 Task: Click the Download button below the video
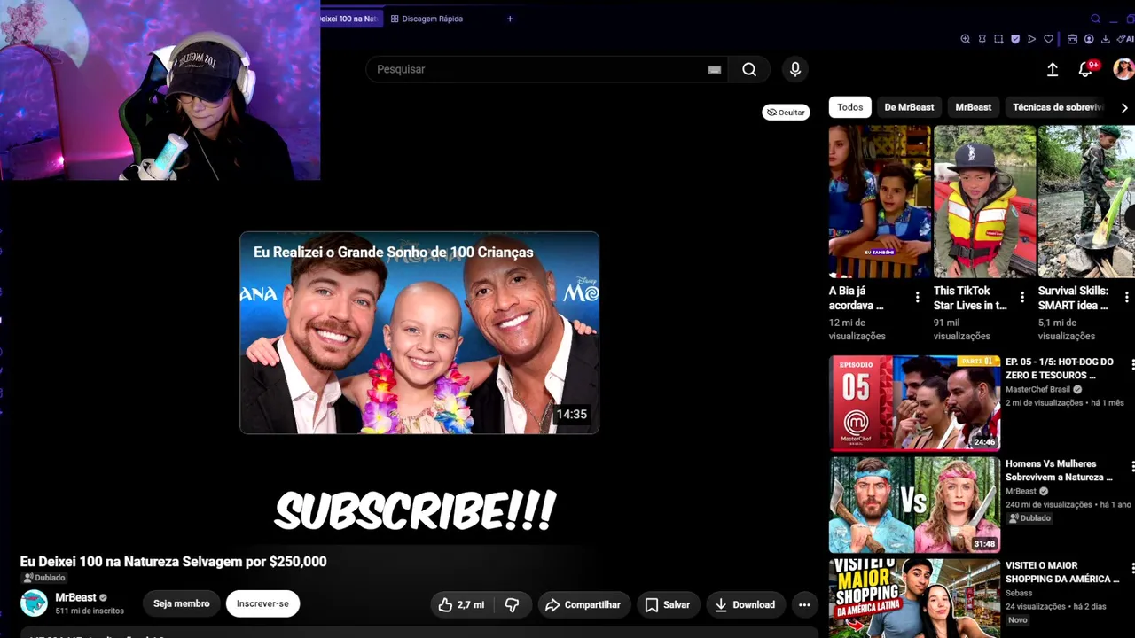[745, 604]
